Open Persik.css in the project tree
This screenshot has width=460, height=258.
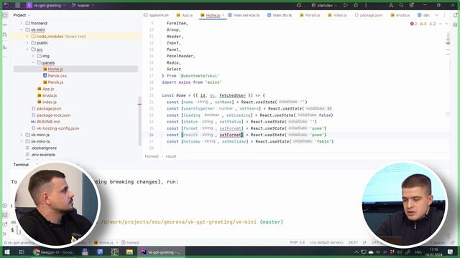pos(57,76)
